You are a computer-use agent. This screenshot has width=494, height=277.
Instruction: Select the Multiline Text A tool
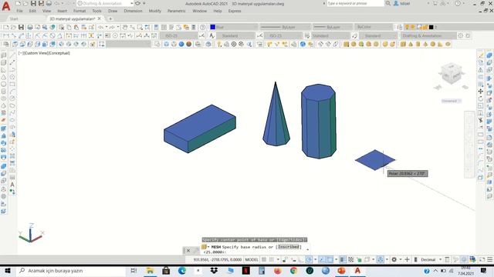pos(12,185)
